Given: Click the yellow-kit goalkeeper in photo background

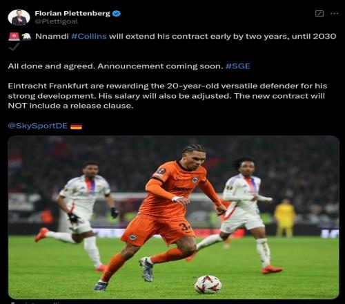Looking at the screenshot, I should (285, 218).
